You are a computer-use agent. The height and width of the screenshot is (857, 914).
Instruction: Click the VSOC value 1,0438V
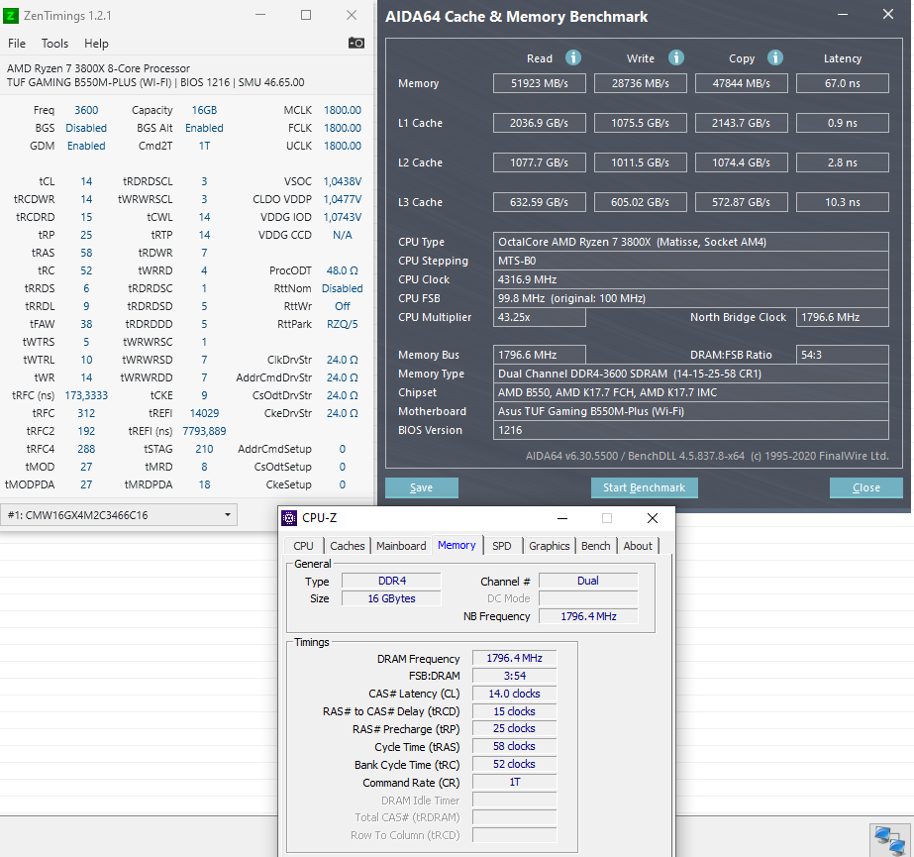(343, 181)
